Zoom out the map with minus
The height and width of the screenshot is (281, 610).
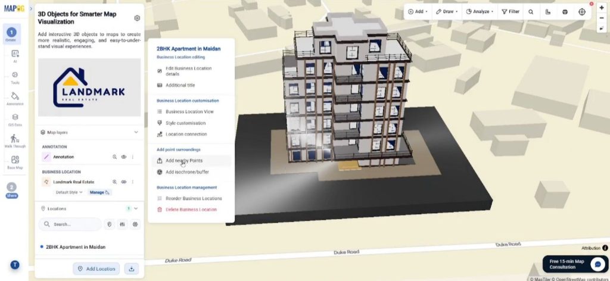point(602,18)
